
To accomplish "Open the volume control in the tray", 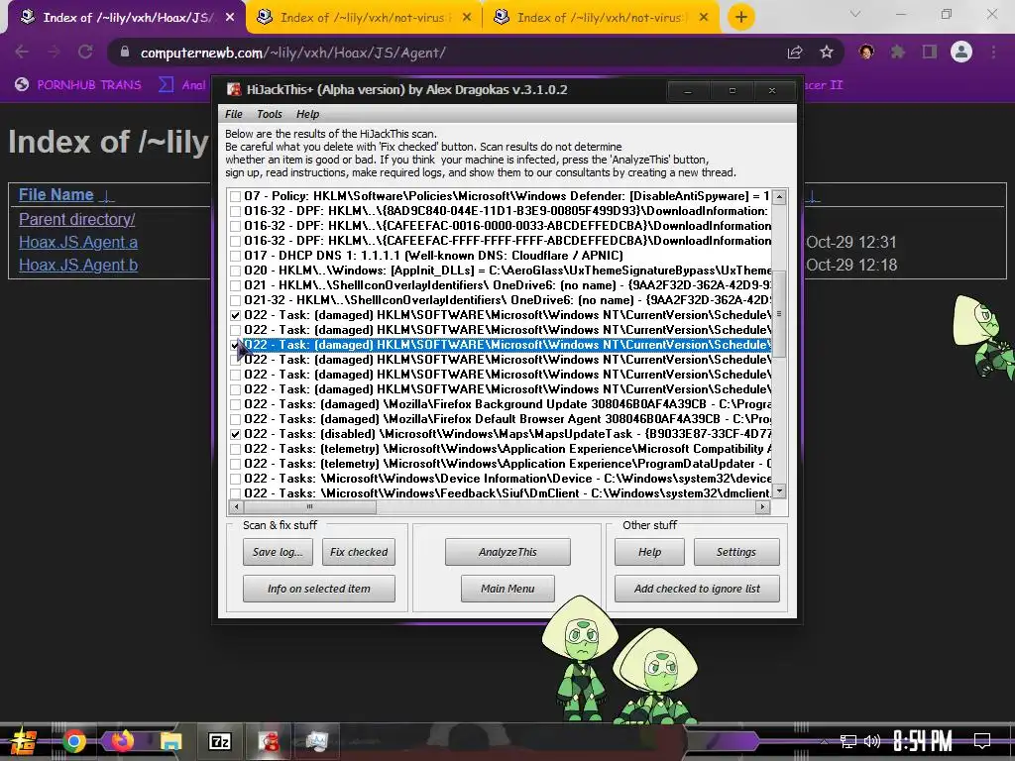I will 872,741.
